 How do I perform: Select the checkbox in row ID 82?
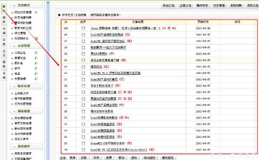(x=83, y=137)
